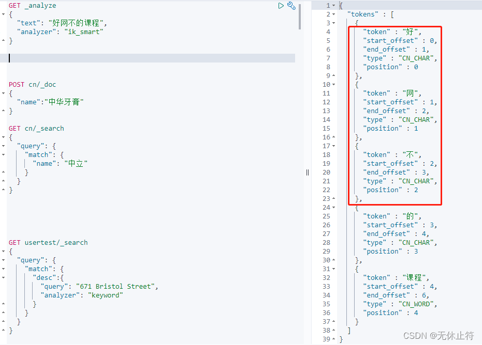Screen dimensions: 482x345
Task: Fold the "match" block containing "name": "中立"
Action: click(4, 155)
